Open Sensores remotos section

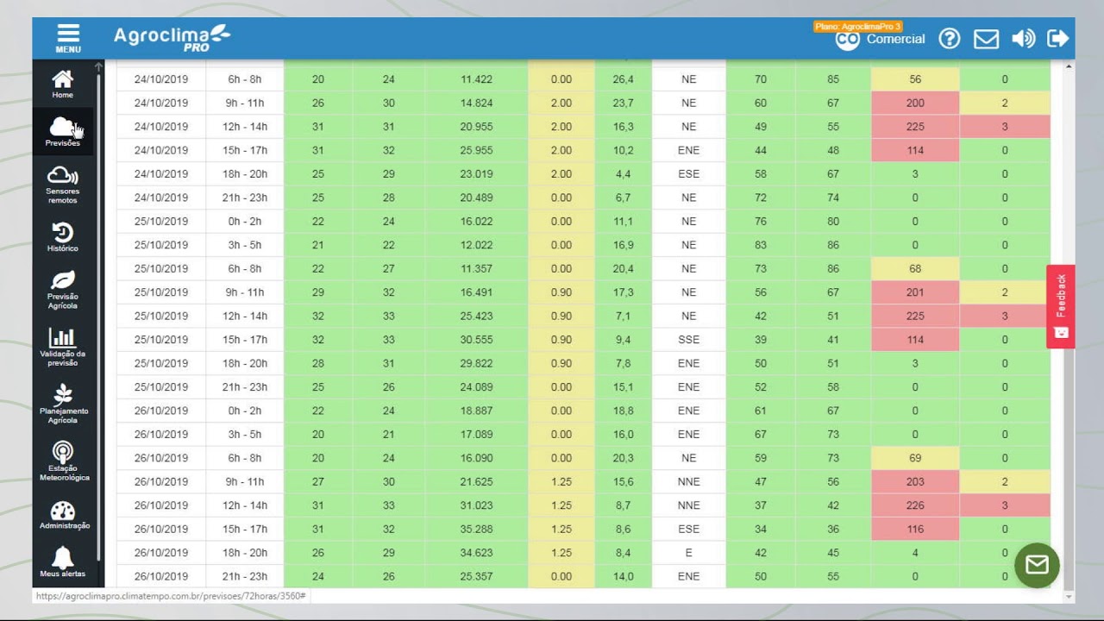63,185
